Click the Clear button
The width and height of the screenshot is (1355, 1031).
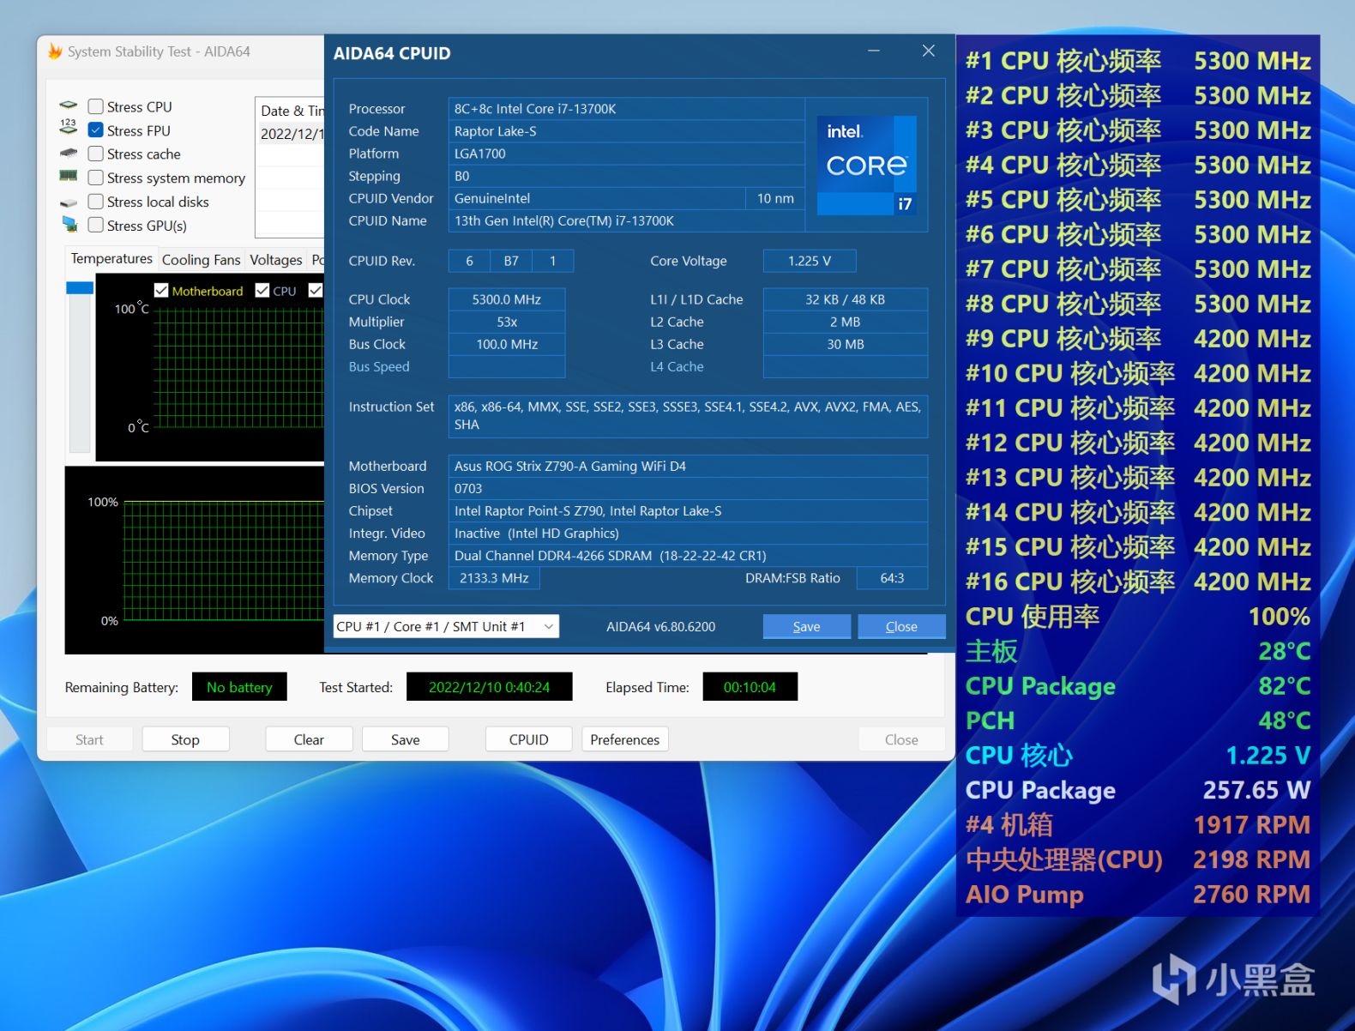tap(309, 739)
